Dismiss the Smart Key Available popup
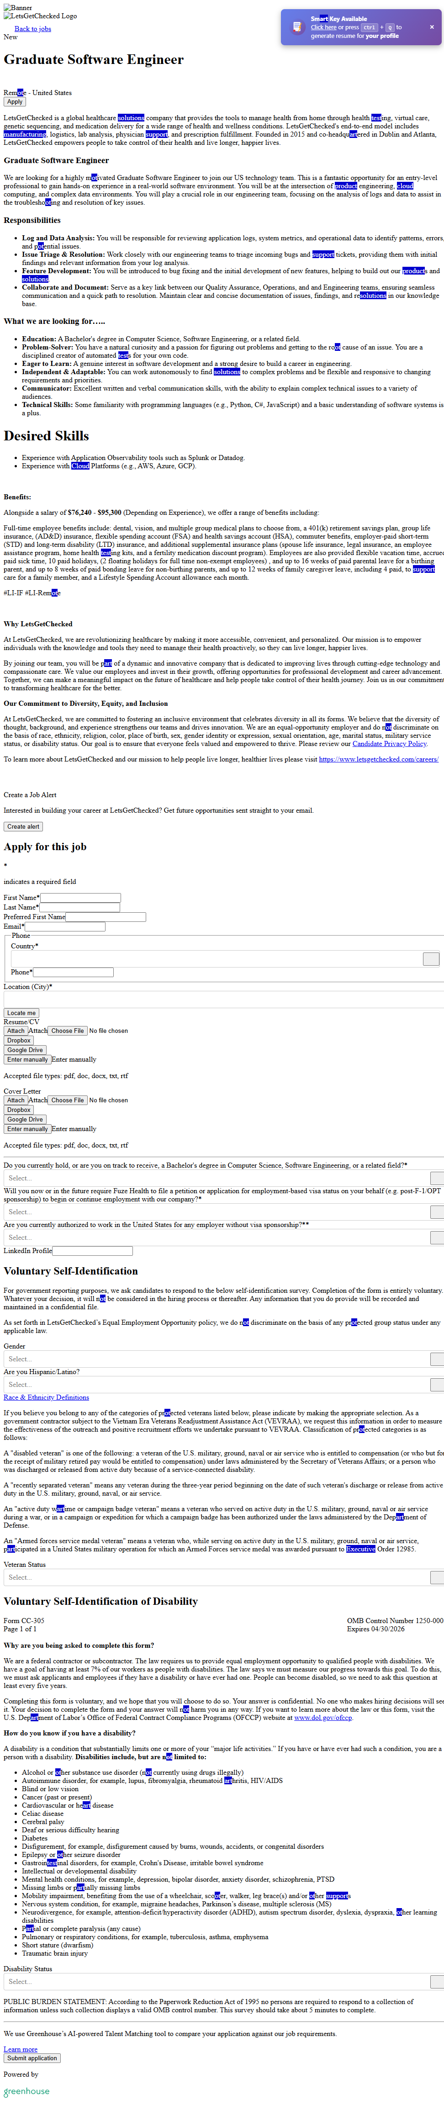Viewport: 444px width, 2105px height. tap(432, 27)
